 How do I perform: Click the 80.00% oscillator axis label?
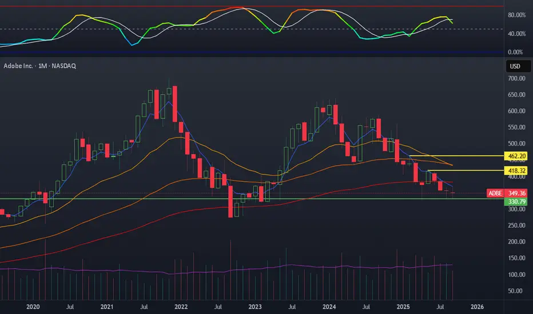coord(516,15)
